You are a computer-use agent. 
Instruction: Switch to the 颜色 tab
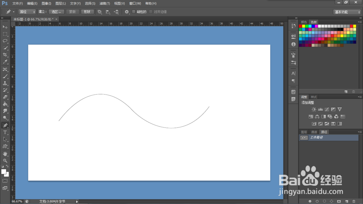coord(304,22)
